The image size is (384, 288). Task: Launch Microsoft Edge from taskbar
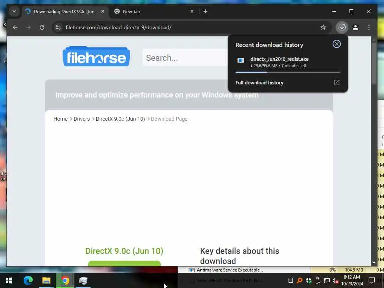28,280
